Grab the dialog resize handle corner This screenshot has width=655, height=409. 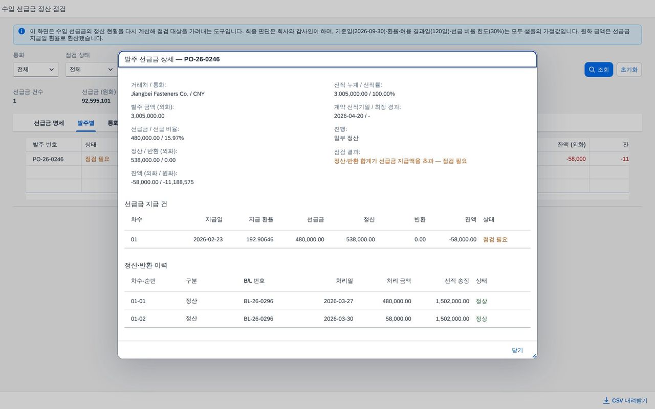click(534, 355)
